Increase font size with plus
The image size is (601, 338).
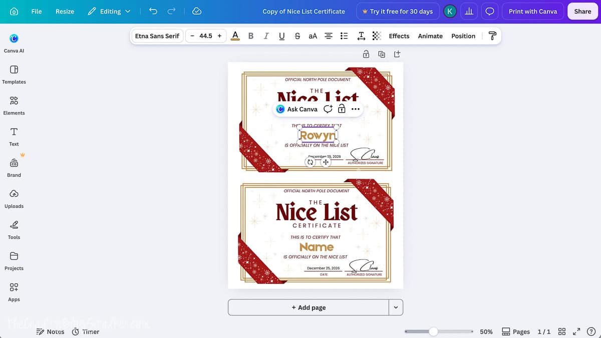219,36
